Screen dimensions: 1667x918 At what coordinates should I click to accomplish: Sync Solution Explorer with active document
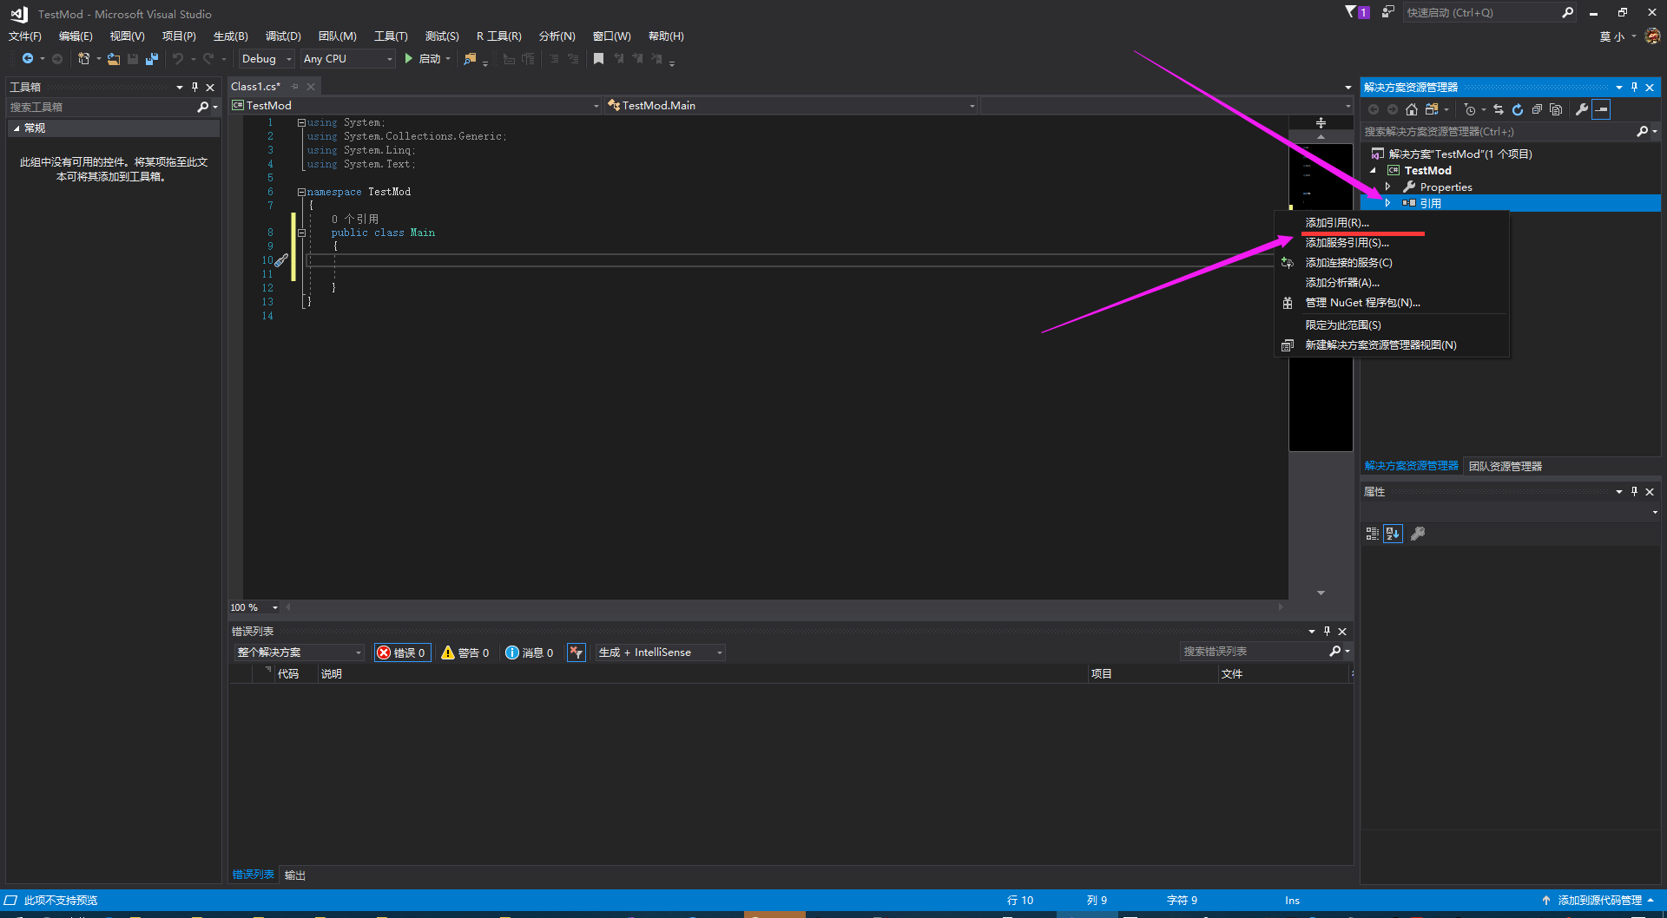[1499, 109]
